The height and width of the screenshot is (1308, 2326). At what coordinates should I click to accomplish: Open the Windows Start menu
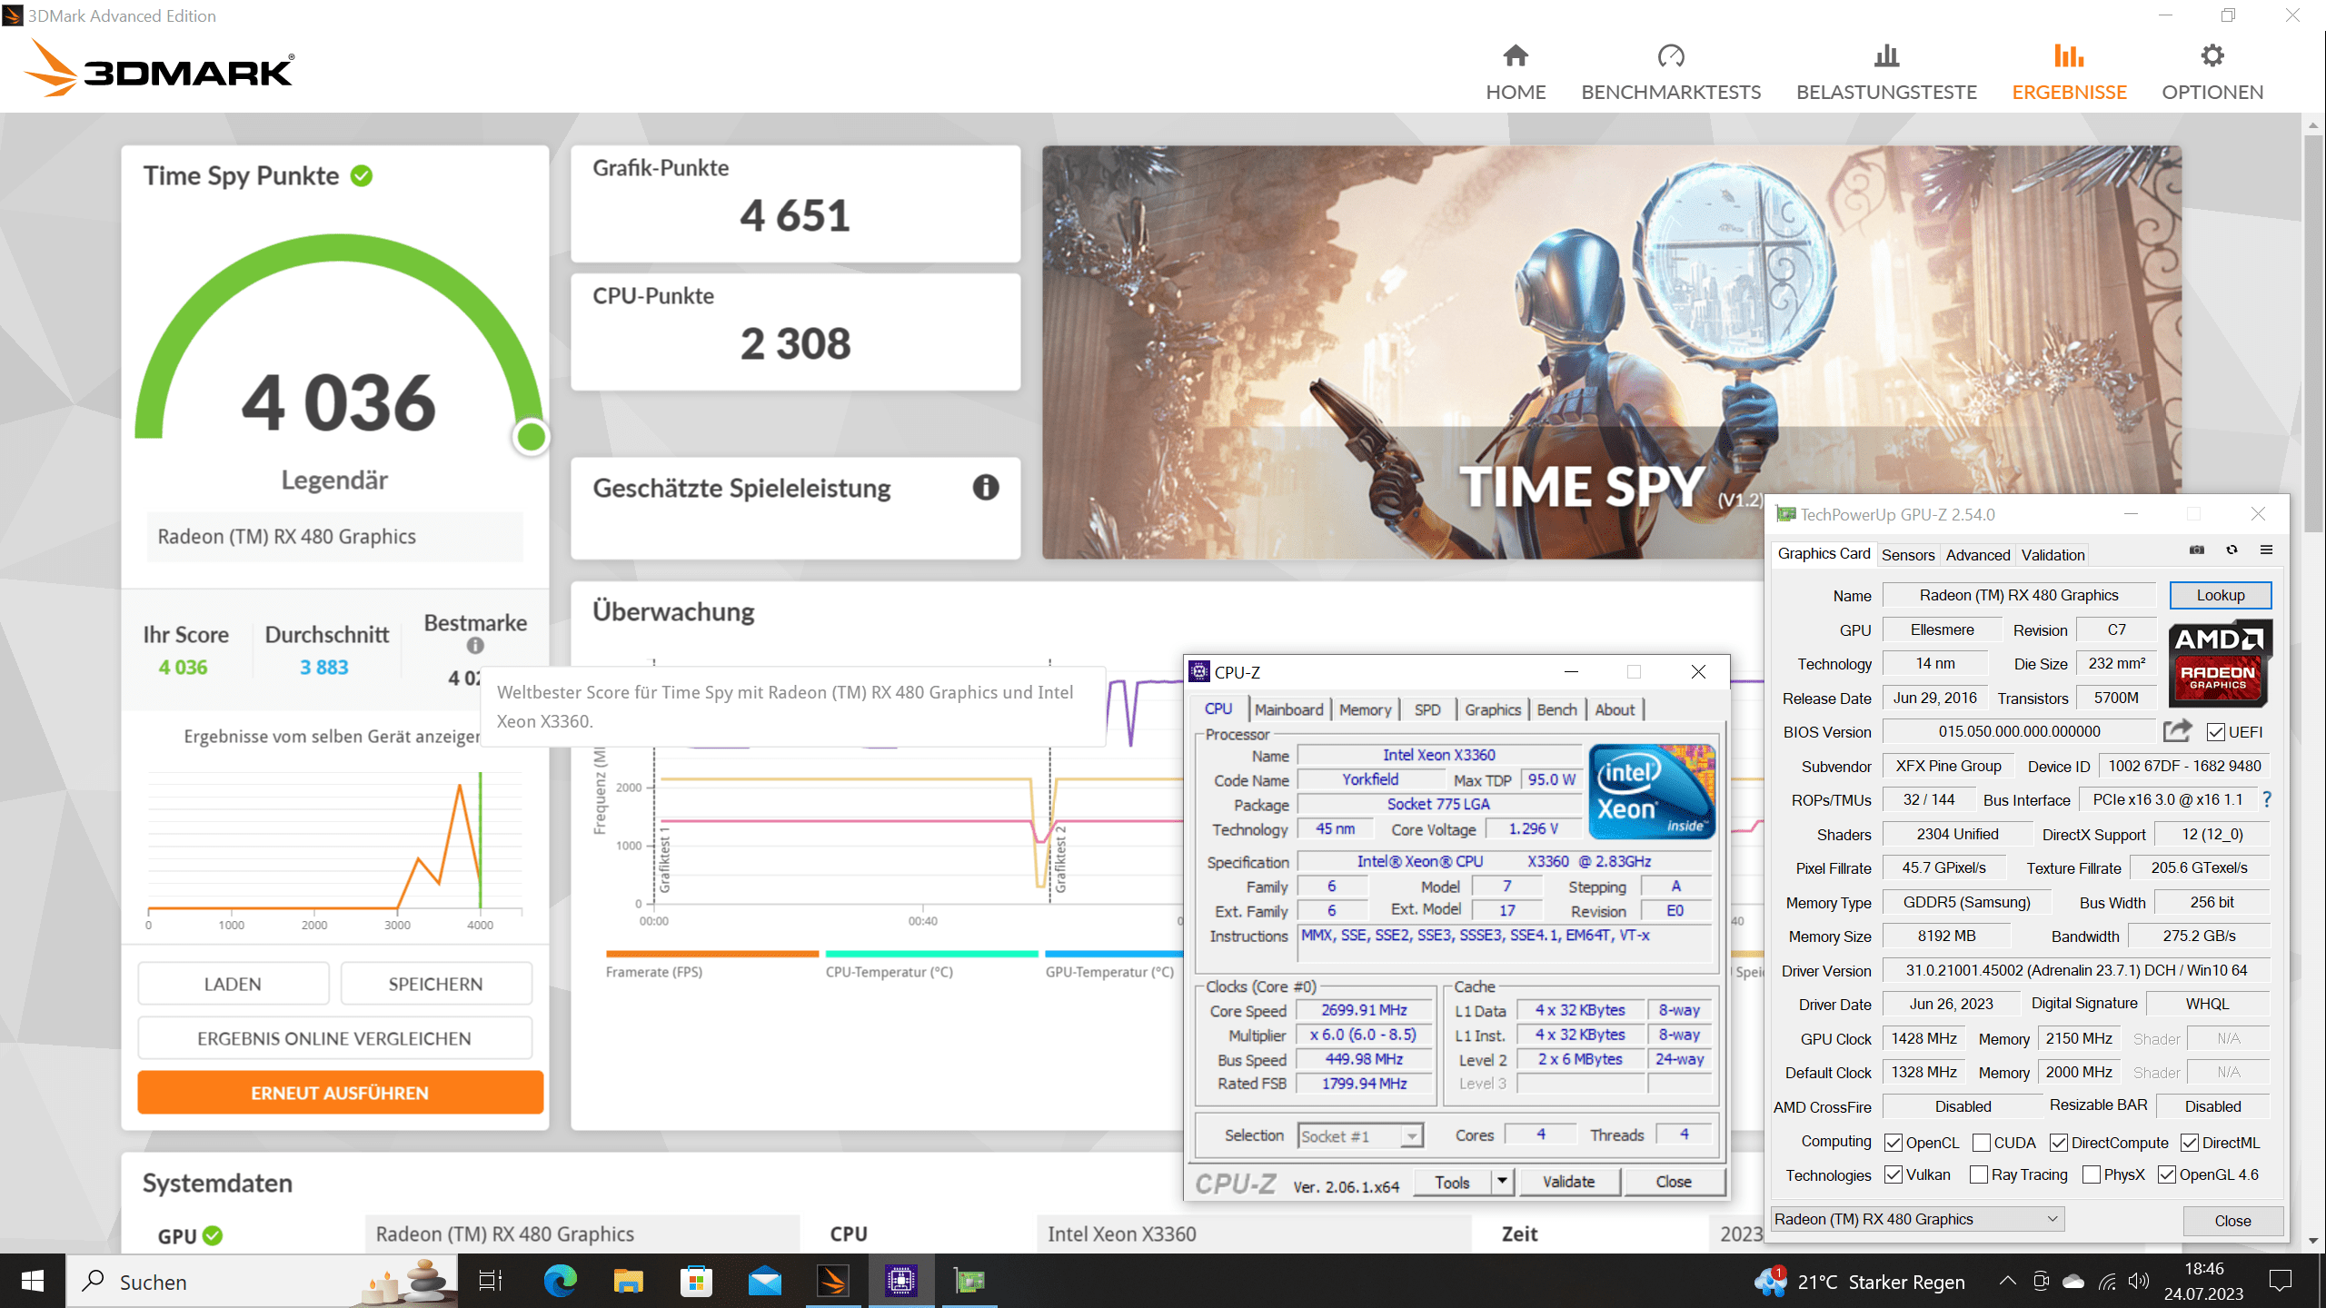coord(33,1282)
